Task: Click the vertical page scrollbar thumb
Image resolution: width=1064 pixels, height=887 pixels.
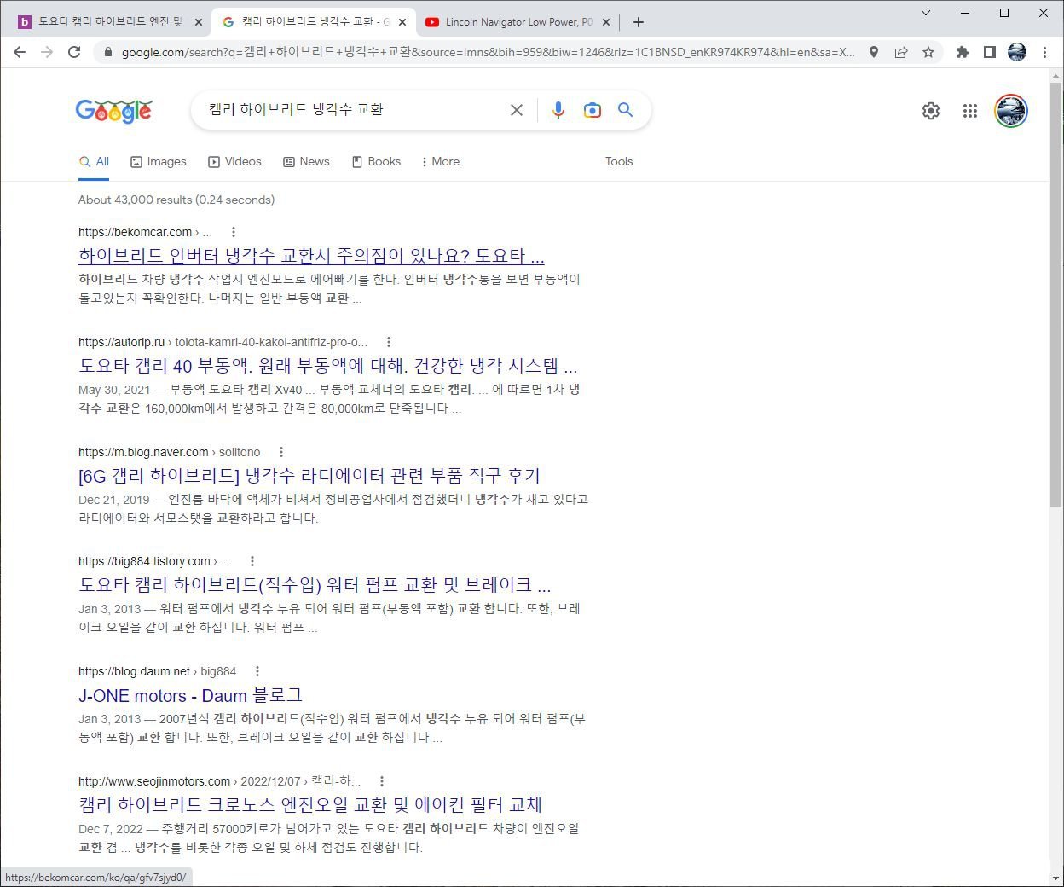Action: pos(1056,295)
